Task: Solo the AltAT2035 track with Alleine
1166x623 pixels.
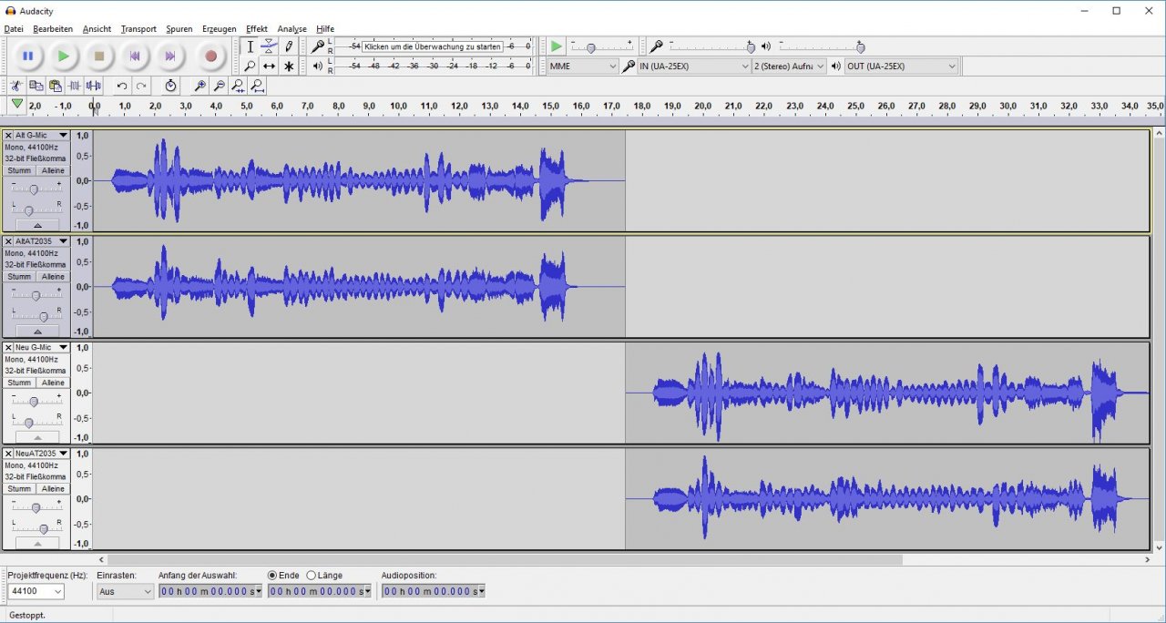Action: click(53, 277)
